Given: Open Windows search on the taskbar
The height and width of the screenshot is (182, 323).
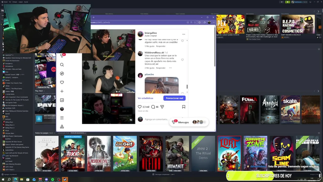Looking at the screenshot, I should click(9, 179).
